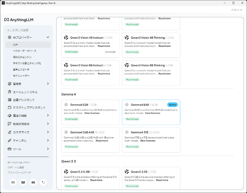Image resolution: width=247 pixels, height=193 pixels.
Task: Click the v1.15.0-r2 version label
Action: pos(237,10)
